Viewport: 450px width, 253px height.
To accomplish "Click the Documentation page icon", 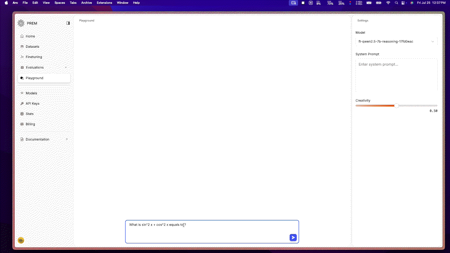I will [x=22, y=140].
